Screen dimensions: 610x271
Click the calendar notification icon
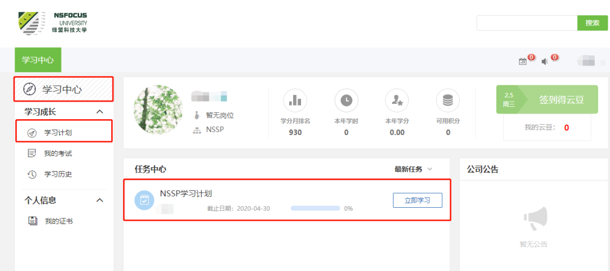point(522,61)
